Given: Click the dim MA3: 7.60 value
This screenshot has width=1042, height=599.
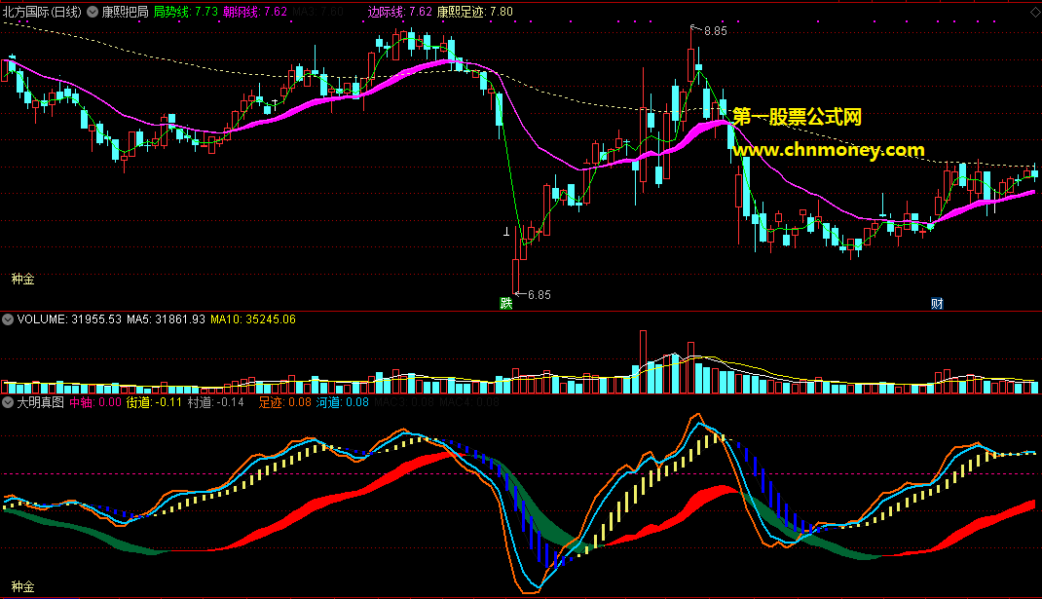Looking at the screenshot, I should click(x=318, y=12).
